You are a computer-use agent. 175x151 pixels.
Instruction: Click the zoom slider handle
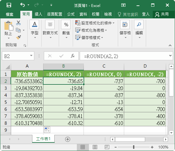point(134,147)
